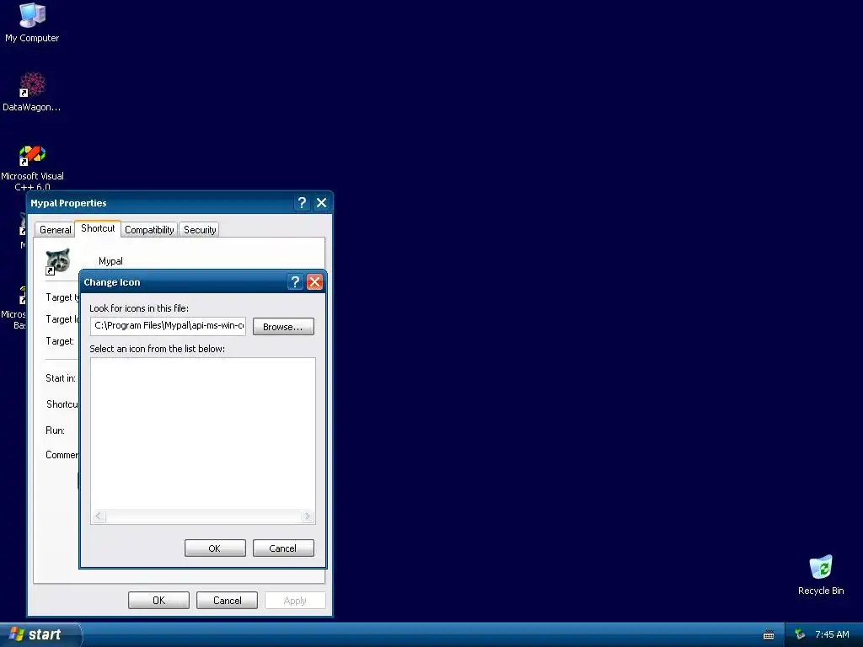Click the Mypal raccoon icon in Properties
Screen dimensions: 863x647
coord(58,261)
